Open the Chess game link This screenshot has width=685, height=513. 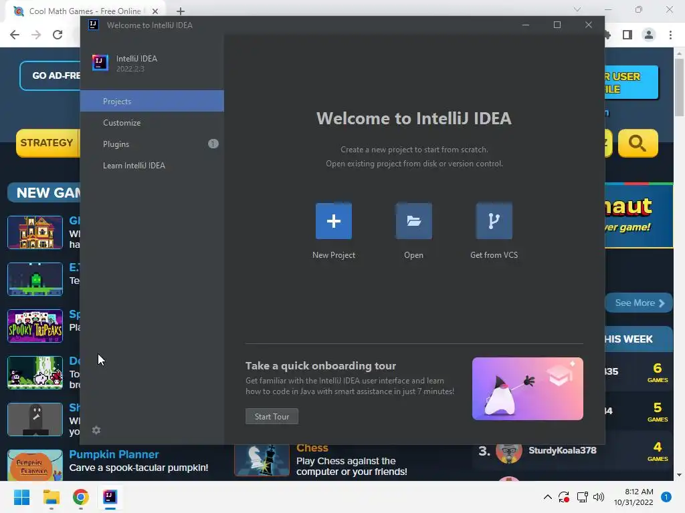pyautogui.click(x=312, y=448)
